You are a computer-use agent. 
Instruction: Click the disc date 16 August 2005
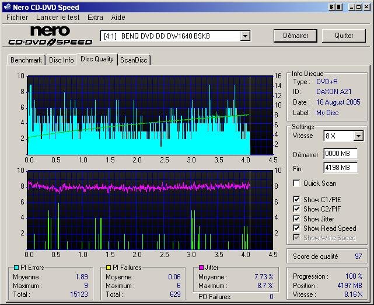coord(338,102)
